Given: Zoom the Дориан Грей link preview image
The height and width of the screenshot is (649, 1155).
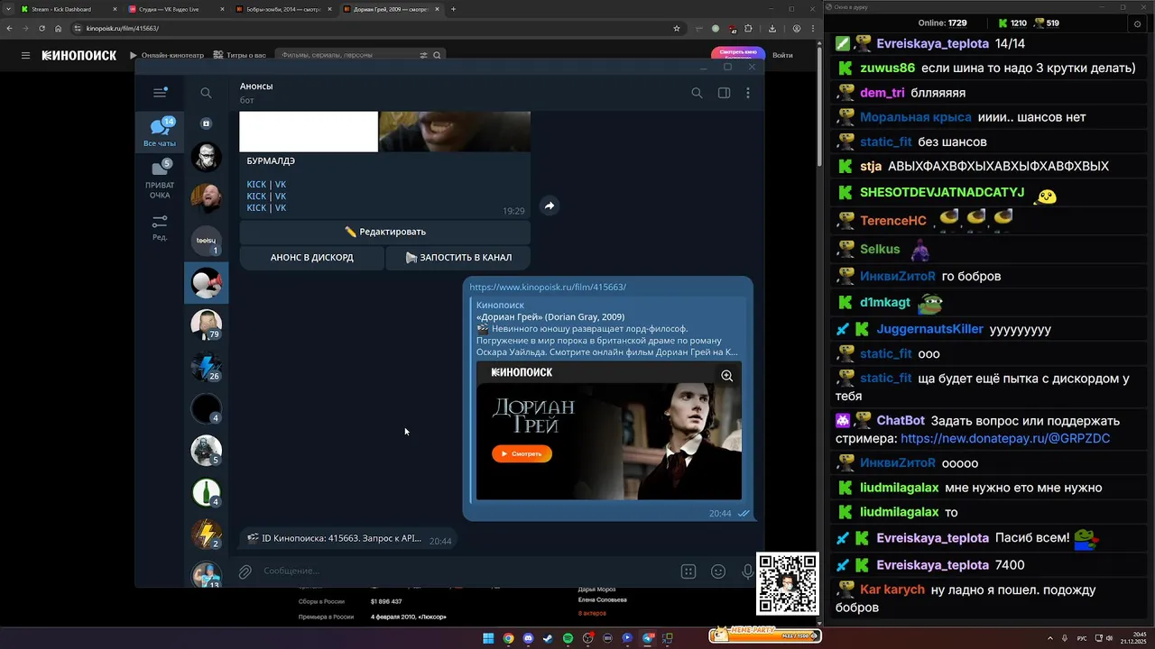Looking at the screenshot, I should [x=726, y=376].
